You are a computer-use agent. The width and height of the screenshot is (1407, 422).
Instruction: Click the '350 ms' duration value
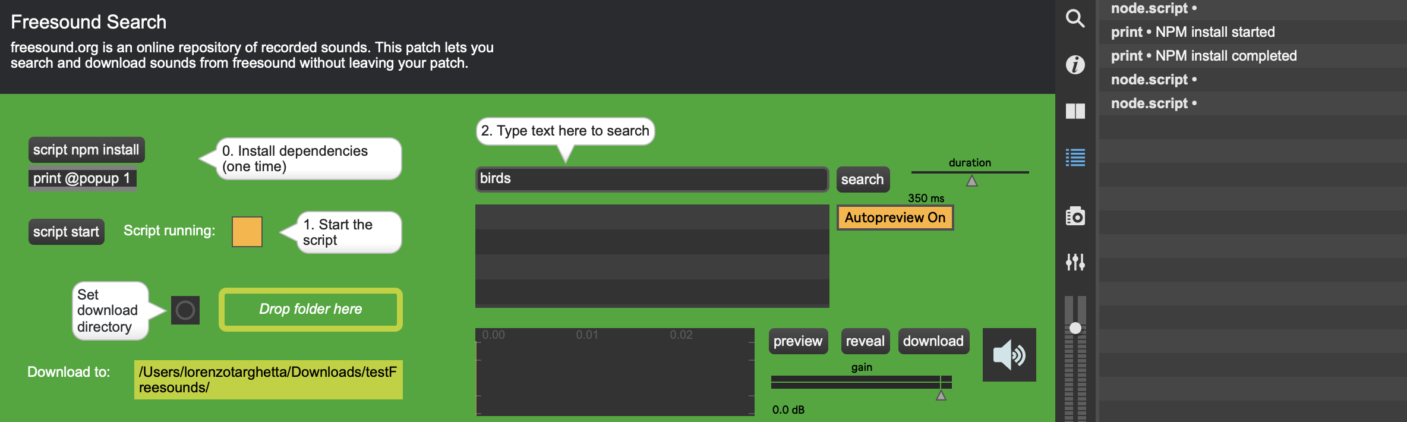click(926, 199)
